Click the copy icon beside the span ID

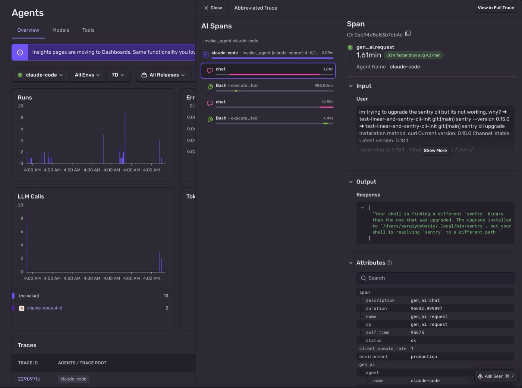point(408,34)
